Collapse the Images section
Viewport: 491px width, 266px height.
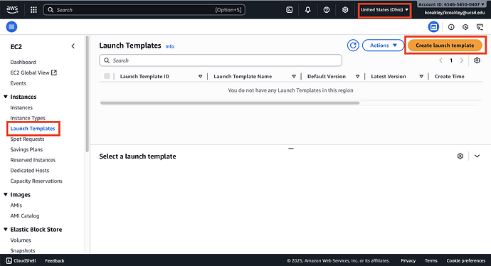click(6, 194)
